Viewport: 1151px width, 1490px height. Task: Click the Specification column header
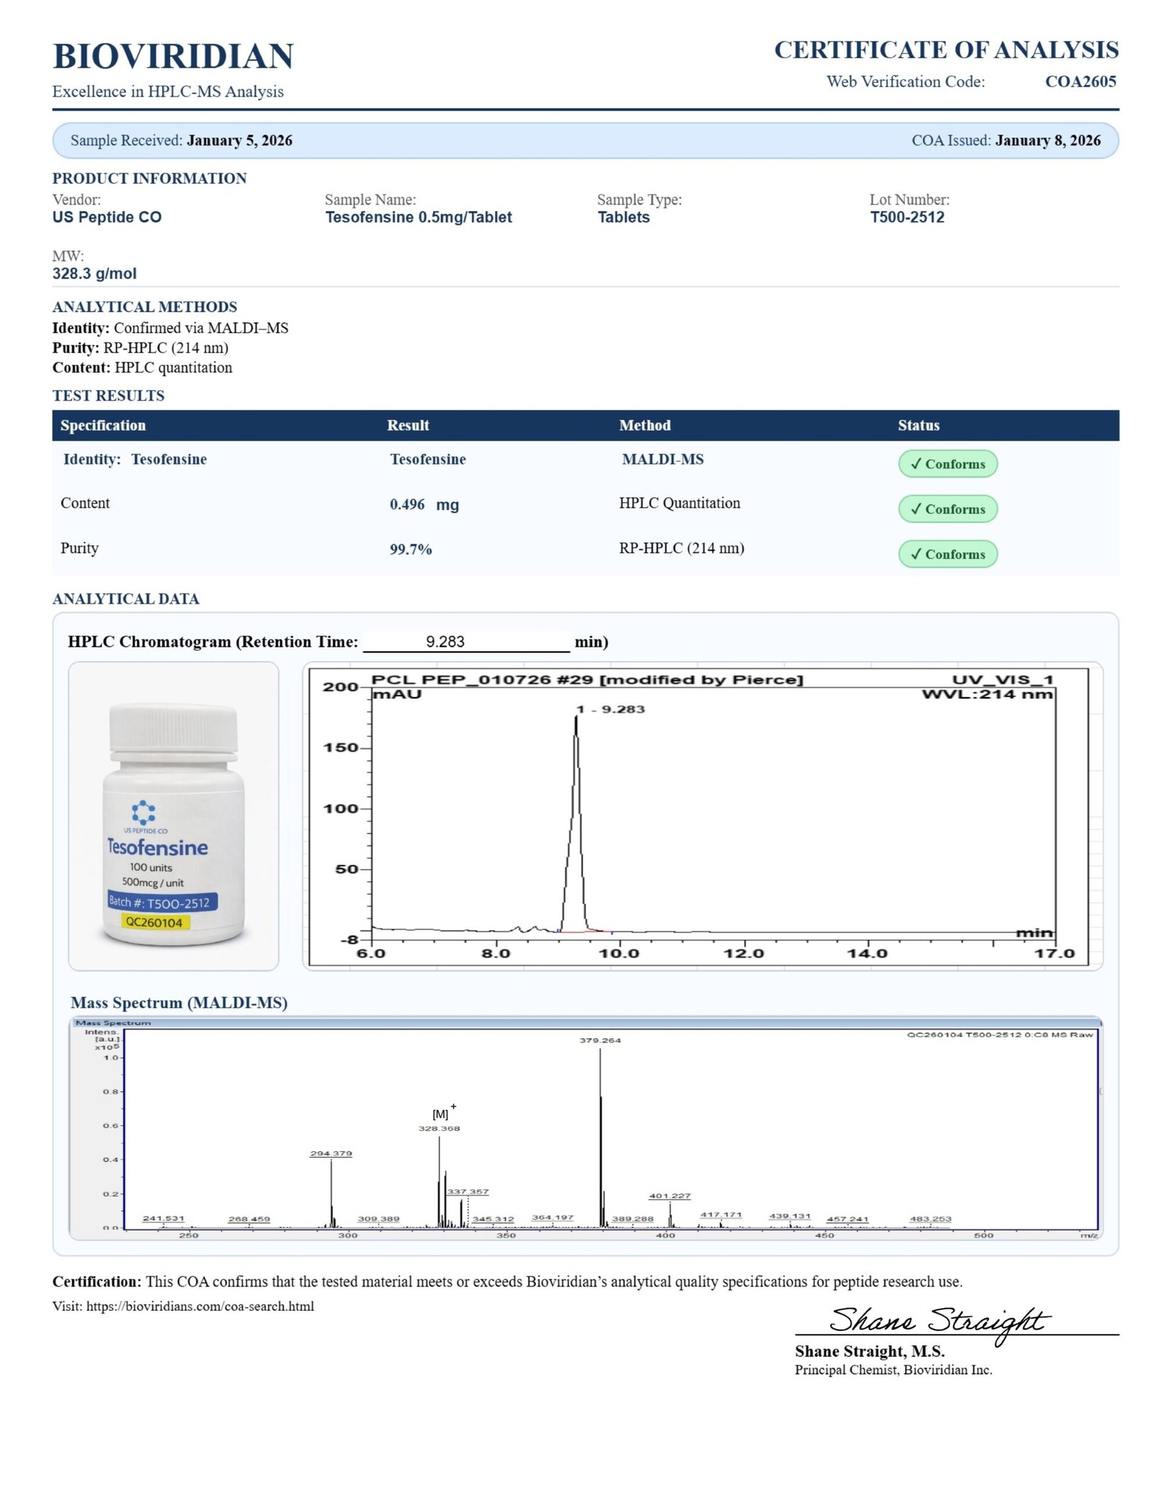[x=103, y=425]
